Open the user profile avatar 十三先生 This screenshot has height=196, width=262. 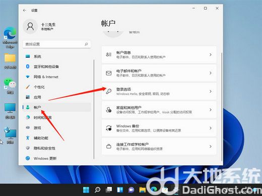coord(30,27)
